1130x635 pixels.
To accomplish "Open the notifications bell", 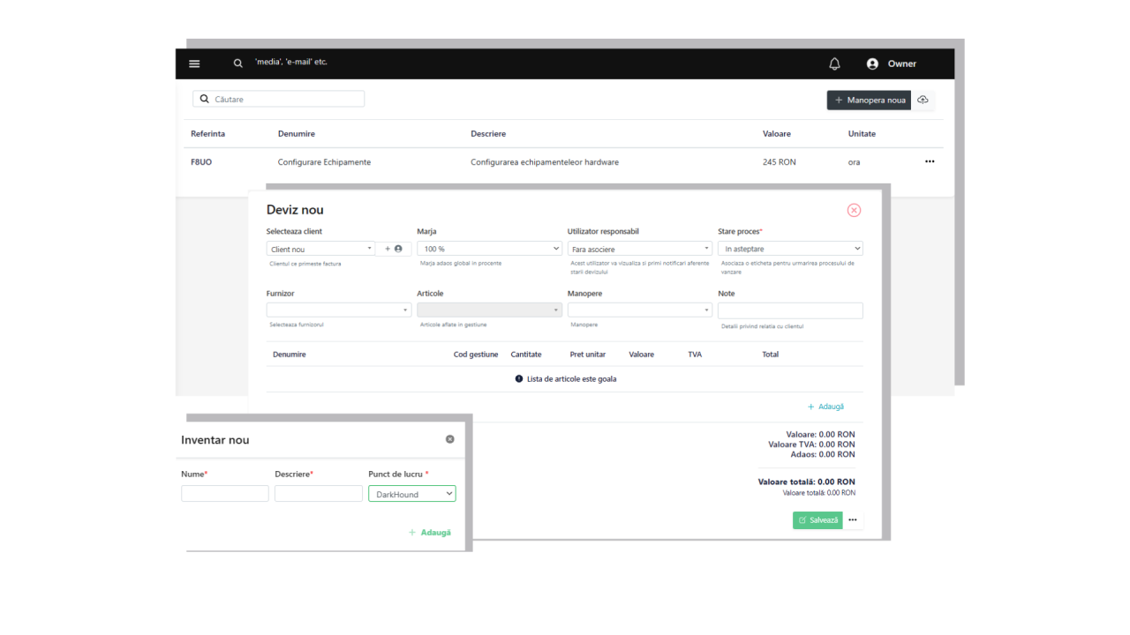I will pyautogui.click(x=834, y=63).
